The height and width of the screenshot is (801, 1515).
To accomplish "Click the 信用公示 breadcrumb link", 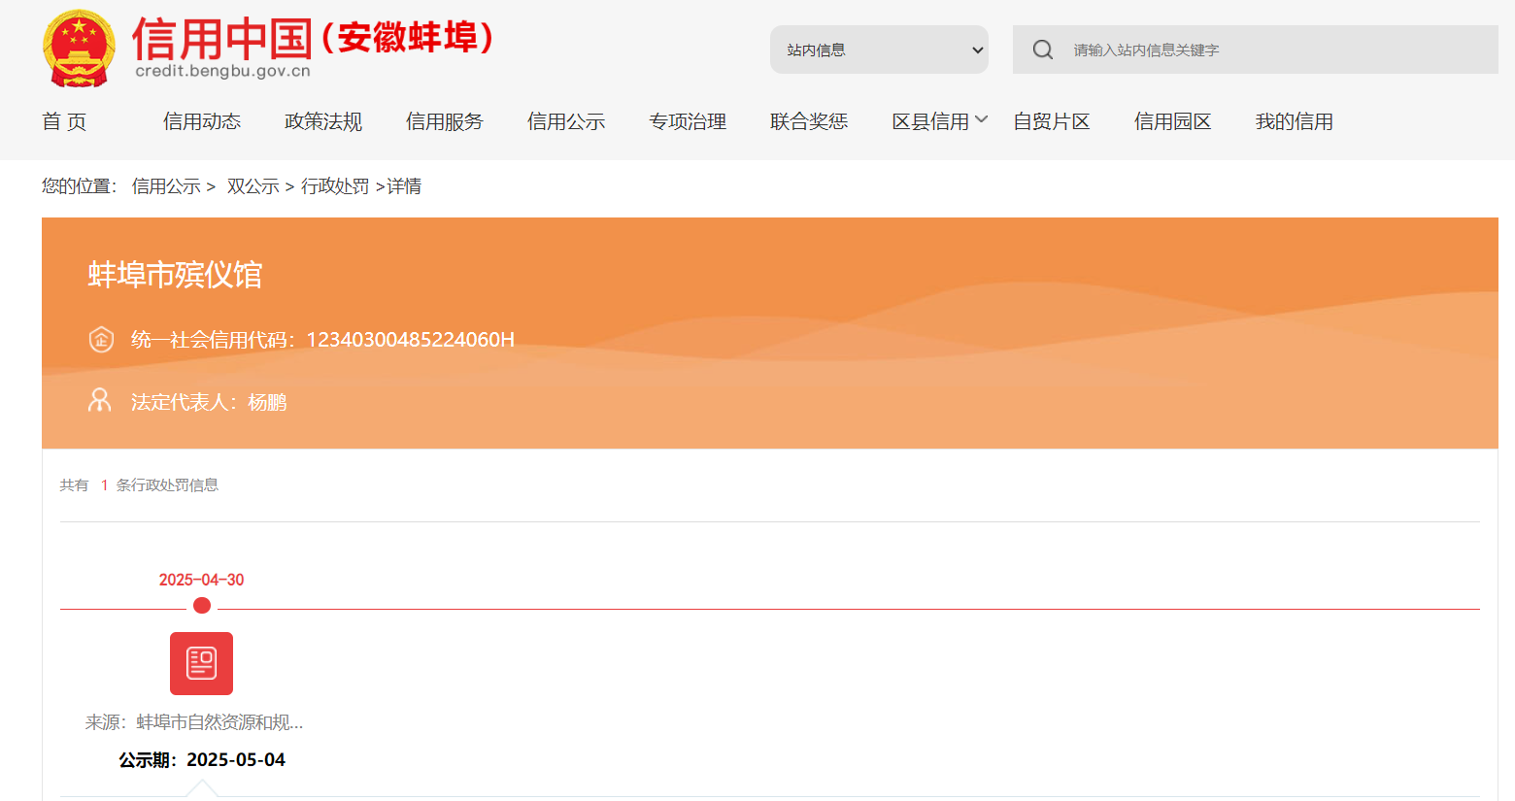I will pyautogui.click(x=166, y=186).
